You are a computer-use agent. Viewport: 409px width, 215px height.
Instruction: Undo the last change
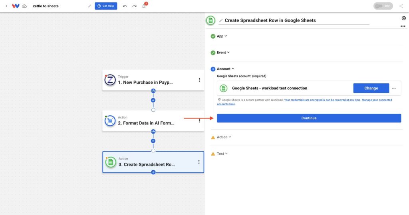[x=125, y=6]
